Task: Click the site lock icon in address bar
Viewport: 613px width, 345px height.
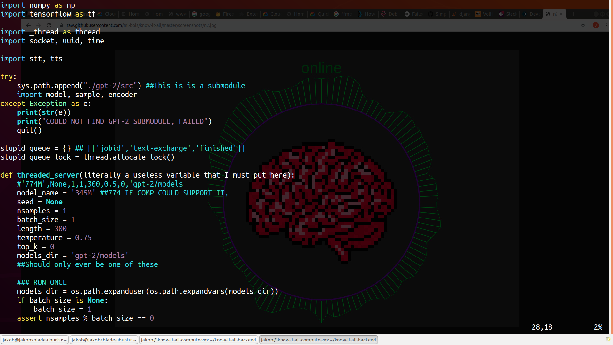Action: (62, 25)
